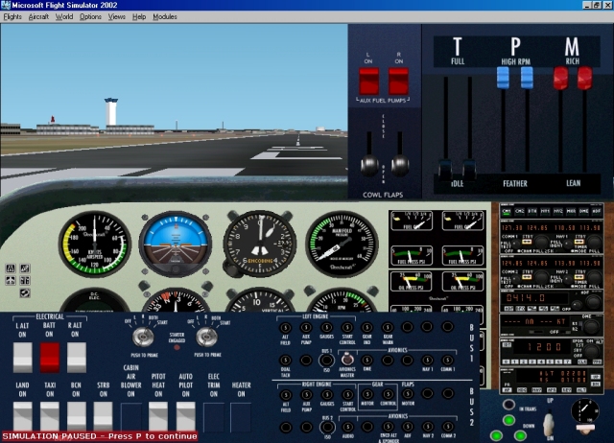Image resolution: width=614 pixels, height=443 pixels.
Task: Click the transponder code 1200 display
Action: click(x=543, y=347)
